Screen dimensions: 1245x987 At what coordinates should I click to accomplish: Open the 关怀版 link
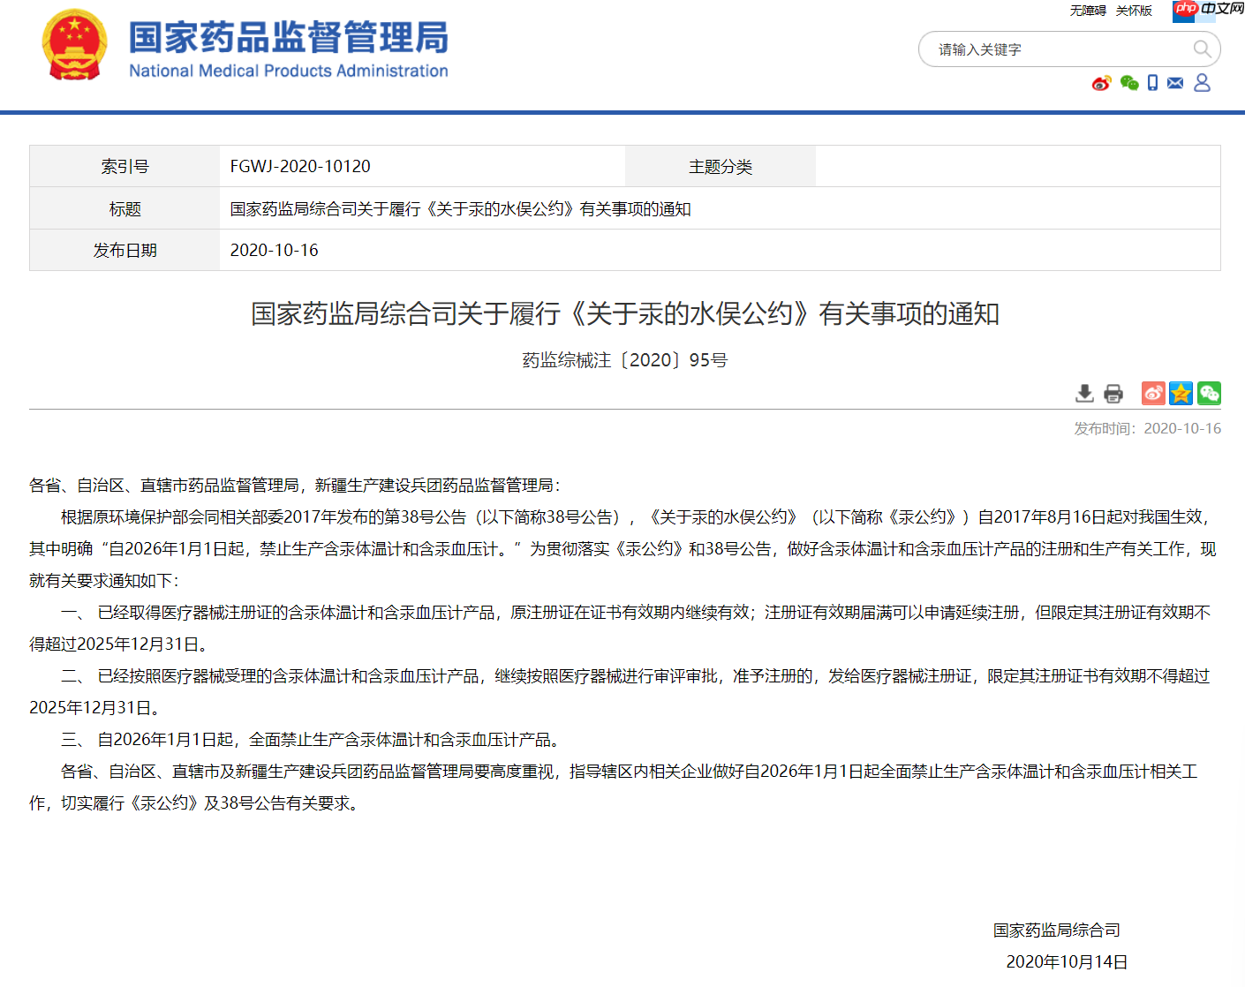coord(1133,11)
